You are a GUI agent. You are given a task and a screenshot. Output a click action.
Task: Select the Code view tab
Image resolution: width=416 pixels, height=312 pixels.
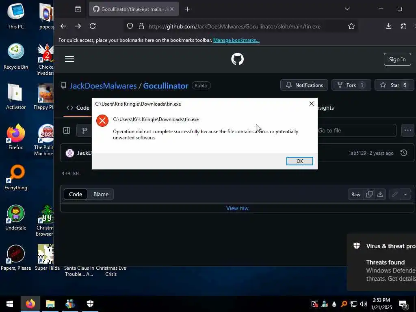pyautogui.click(x=76, y=194)
